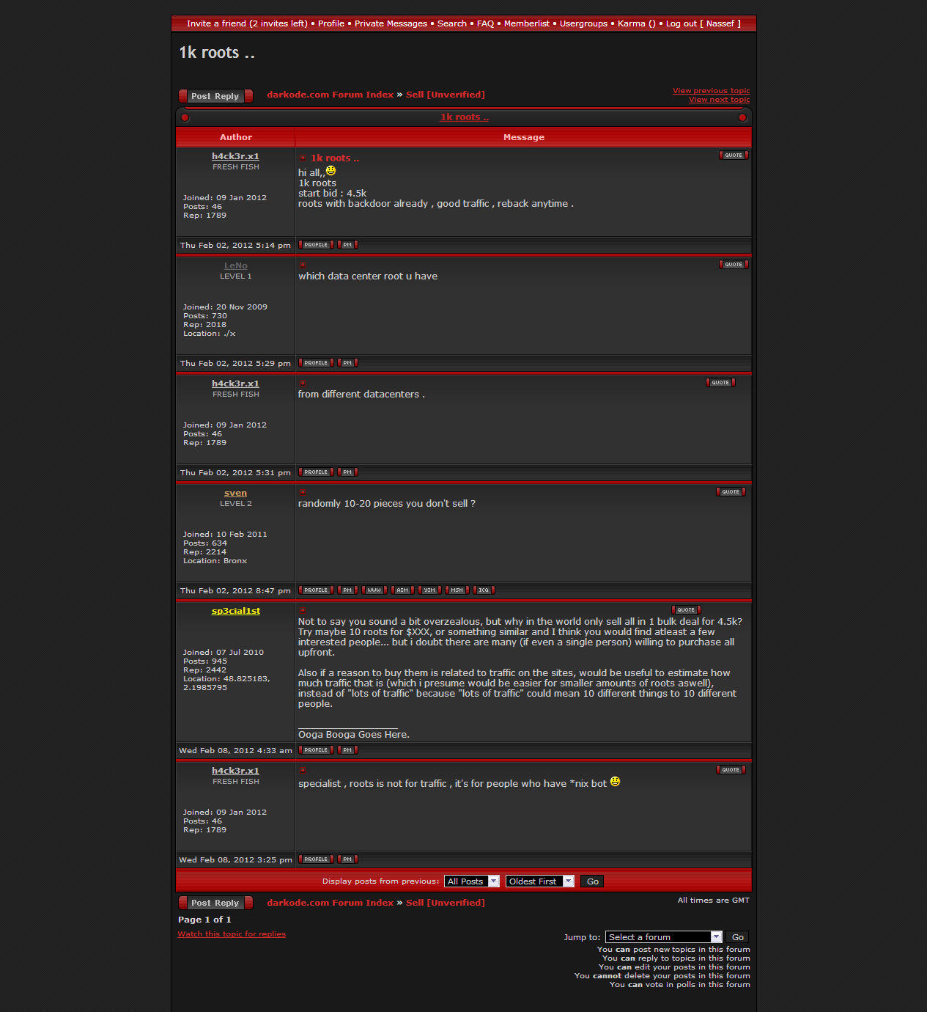The height and width of the screenshot is (1012, 927).
Task: Click Watch this topic for replies
Action: [x=232, y=934]
